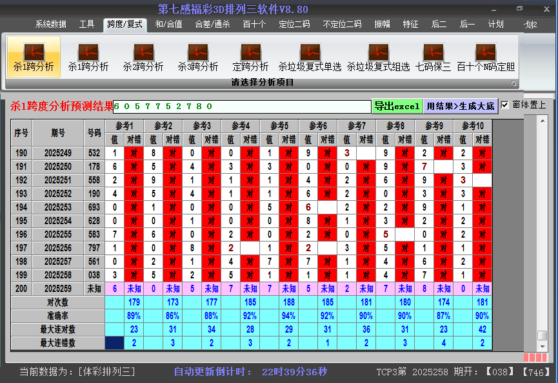558x383 pixels.
Task: Click the 最大连错数 row label
Action: [x=57, y=343]
